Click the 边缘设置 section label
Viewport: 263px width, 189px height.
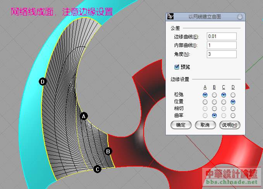[180, 79]
